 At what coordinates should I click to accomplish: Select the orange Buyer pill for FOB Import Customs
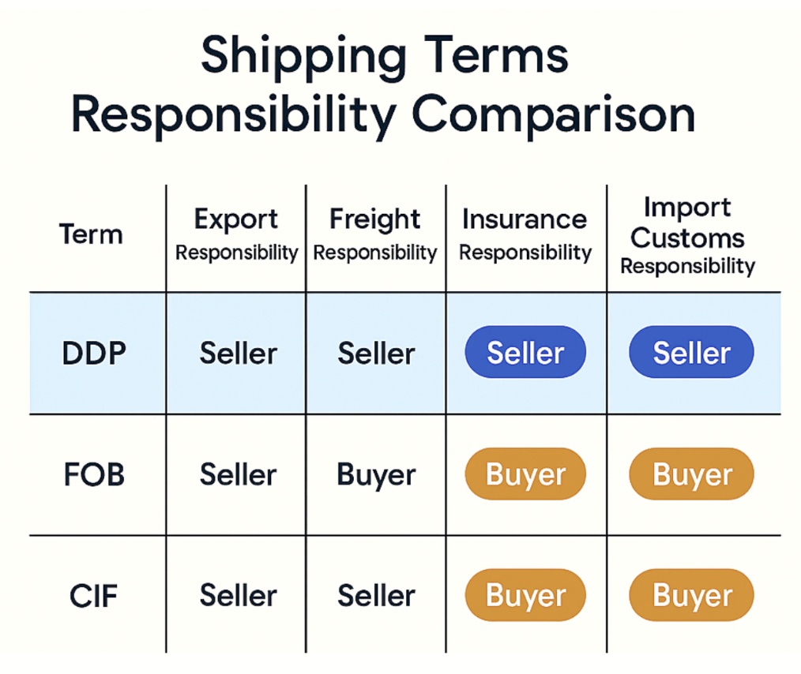pyautogui.click(x=691, y=474)
